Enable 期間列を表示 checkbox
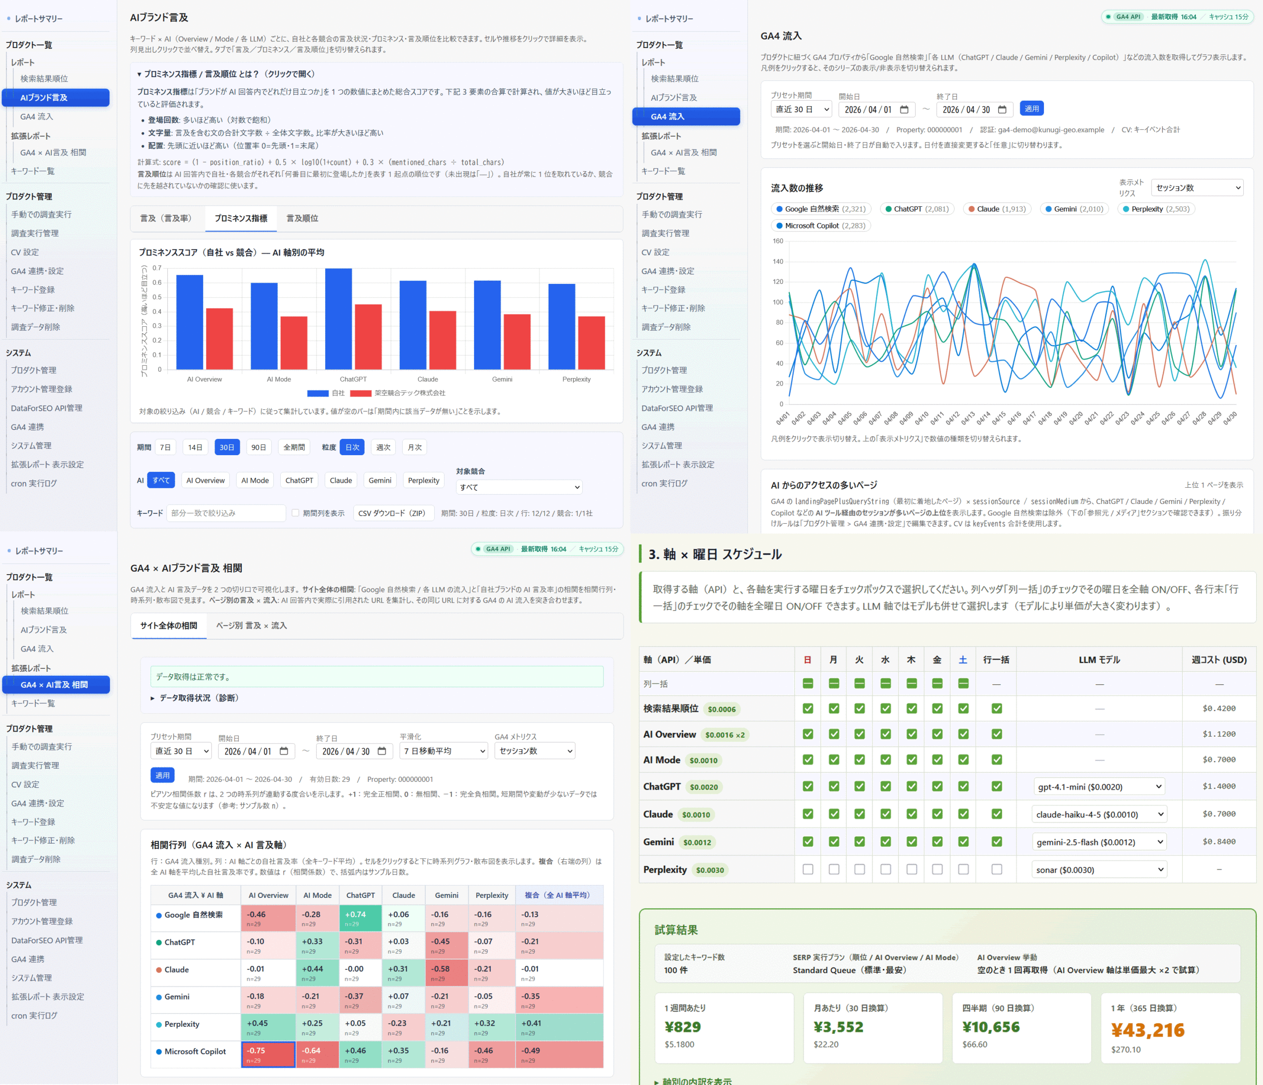The height and width of the screenshot is (1085, 1263). 296,513
